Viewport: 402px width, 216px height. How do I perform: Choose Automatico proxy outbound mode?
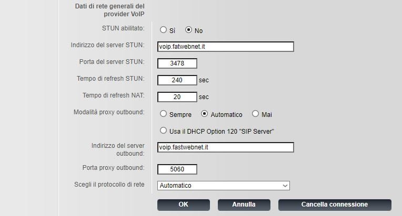[204, 114]
